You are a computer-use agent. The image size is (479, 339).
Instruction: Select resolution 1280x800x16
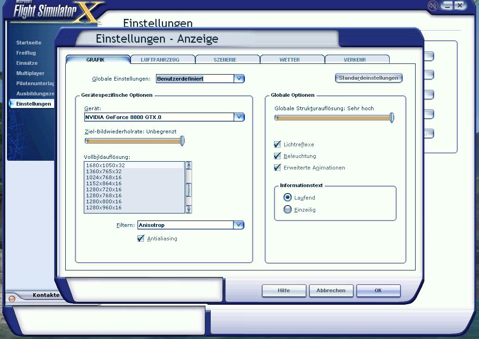[134, 201]
